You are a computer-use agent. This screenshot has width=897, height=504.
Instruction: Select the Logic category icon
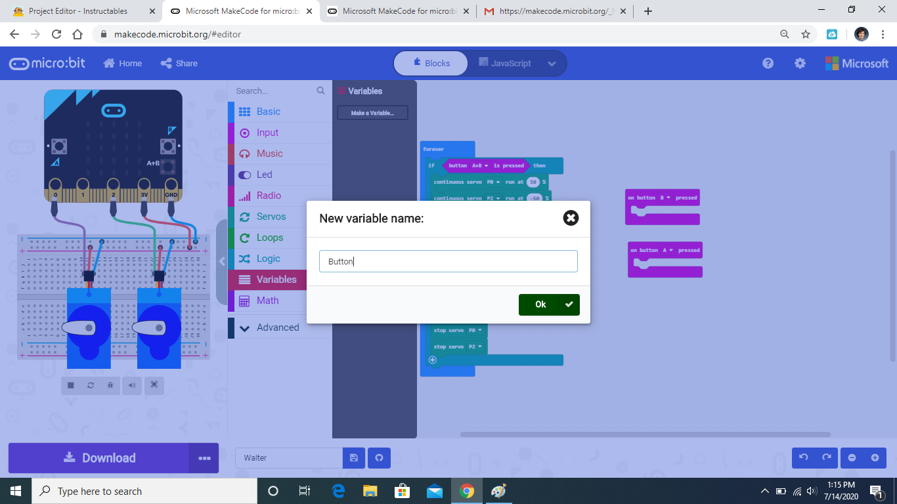click(244, 259)
